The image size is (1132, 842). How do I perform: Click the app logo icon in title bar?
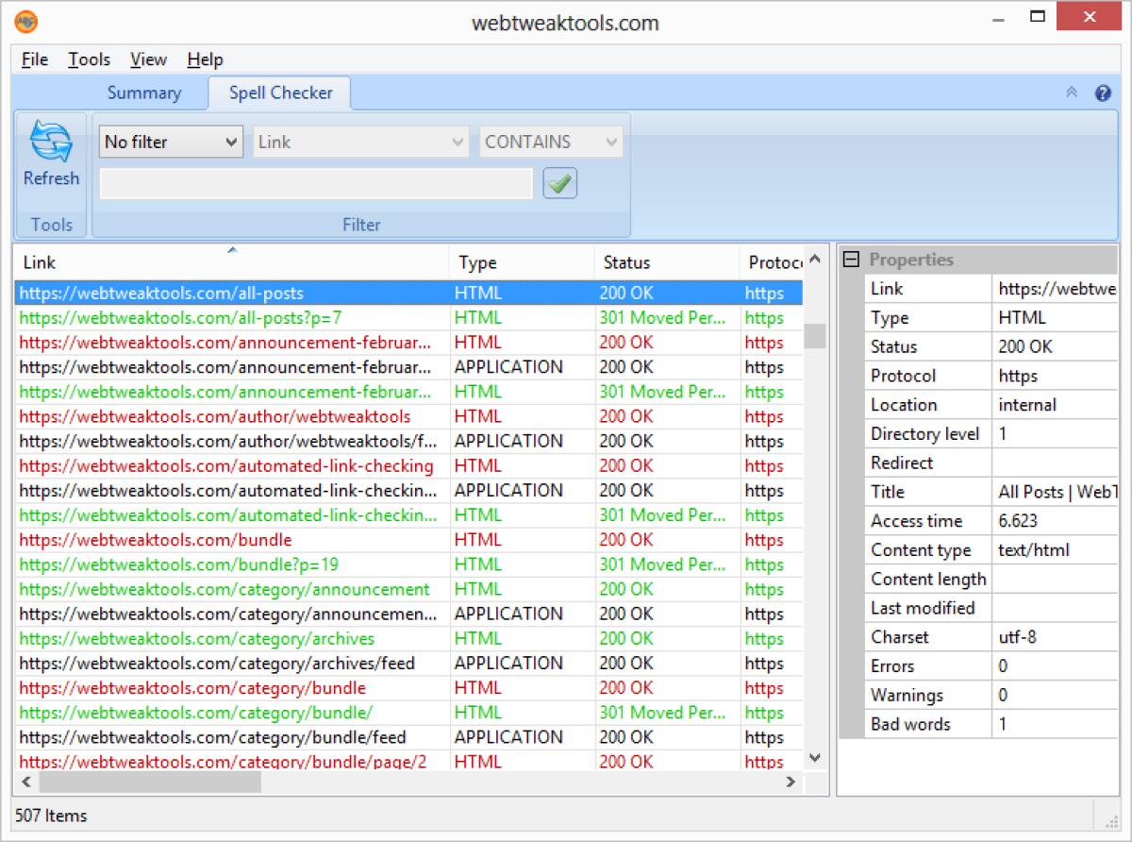click(27, 23)
